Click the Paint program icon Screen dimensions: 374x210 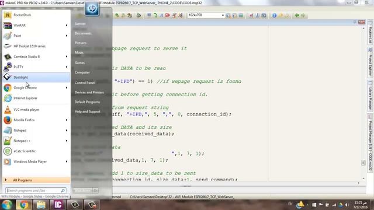pos(8,36)
